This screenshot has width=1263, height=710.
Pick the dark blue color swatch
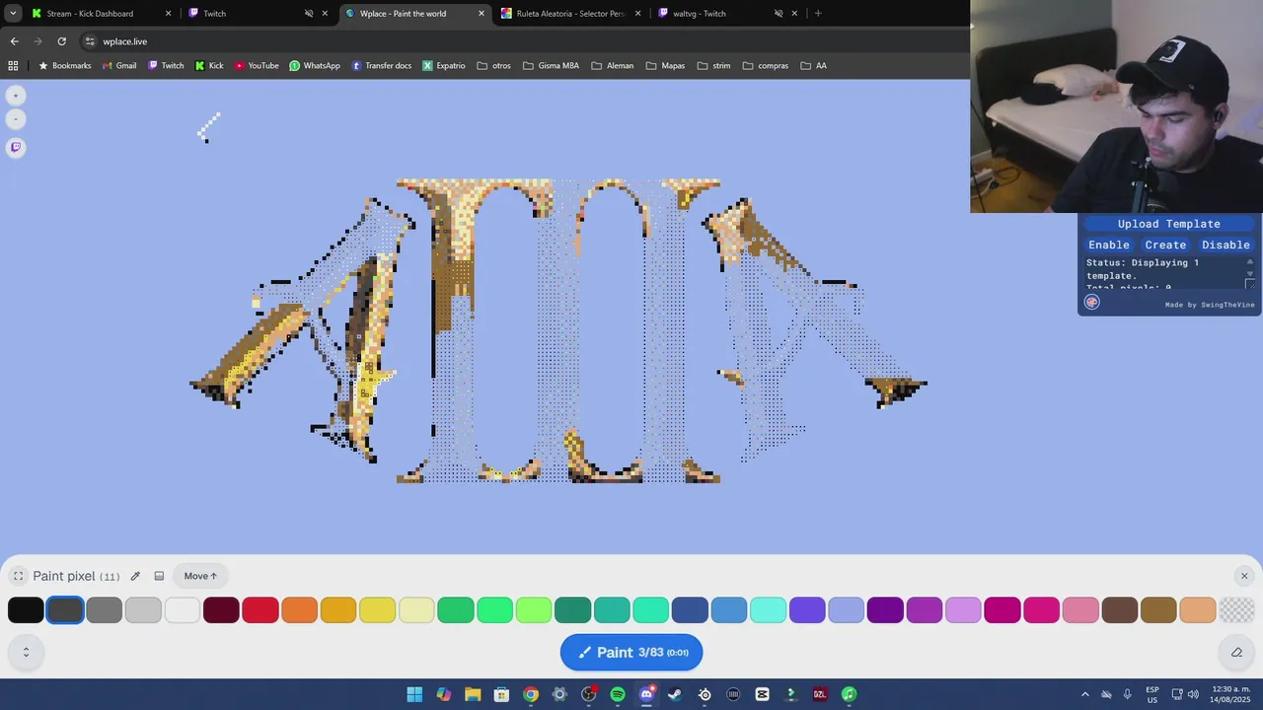click(x=690, y=610)
